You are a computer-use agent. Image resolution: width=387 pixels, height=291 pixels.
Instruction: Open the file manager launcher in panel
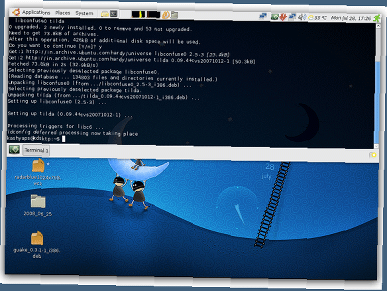pos(175,15)
